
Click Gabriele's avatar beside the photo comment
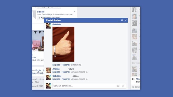pos(48,26)
